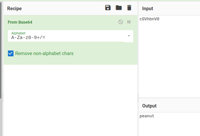
Task: Click empty recipe area below From Base64
Action: point(70,98)
